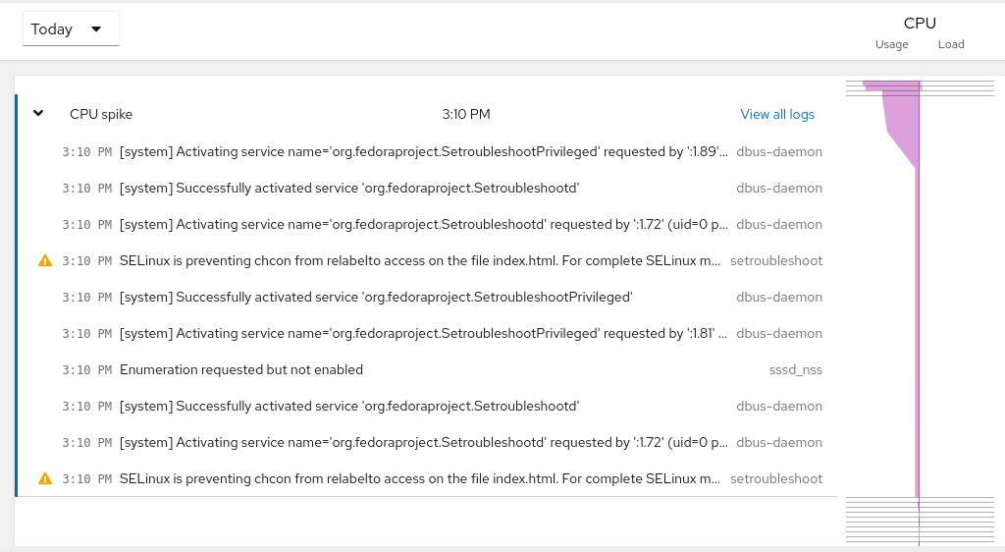Select the first SELinux preventing chcon message
This screenshot has width=1005, height=552.
pyautogui.click(x=420, y=261)
